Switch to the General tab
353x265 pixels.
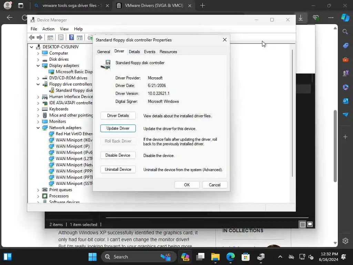point(103,52)
